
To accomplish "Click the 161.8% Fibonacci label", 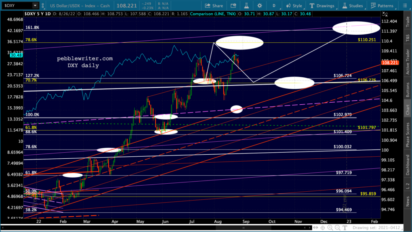I will coord(32,27).
